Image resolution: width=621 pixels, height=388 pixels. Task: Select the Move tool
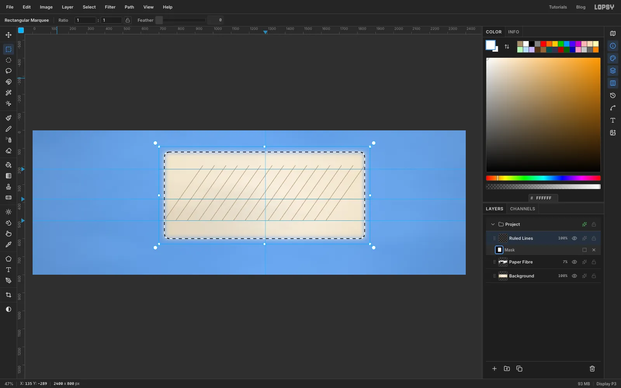click(9, 35)
